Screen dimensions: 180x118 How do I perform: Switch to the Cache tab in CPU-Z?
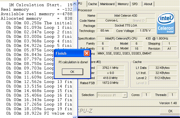93,4
